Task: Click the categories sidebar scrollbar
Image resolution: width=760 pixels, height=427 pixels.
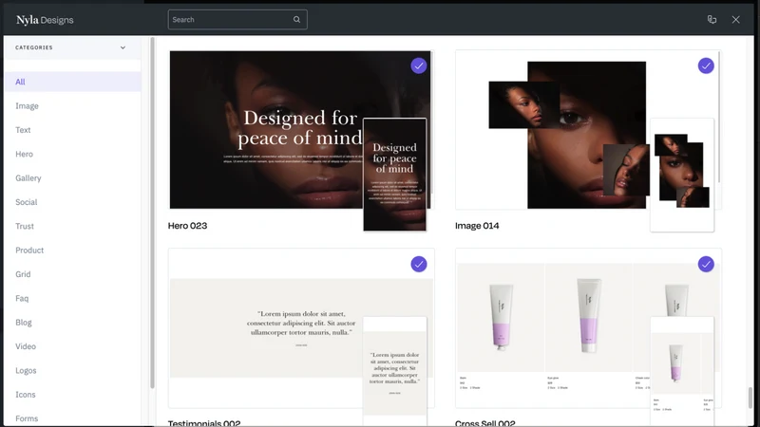Action: click(x=152, y=213)
